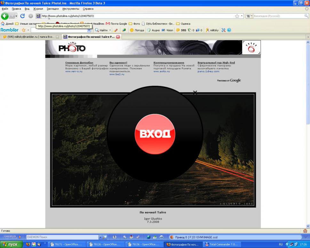Open the Закладки menu

pos(52,9)
